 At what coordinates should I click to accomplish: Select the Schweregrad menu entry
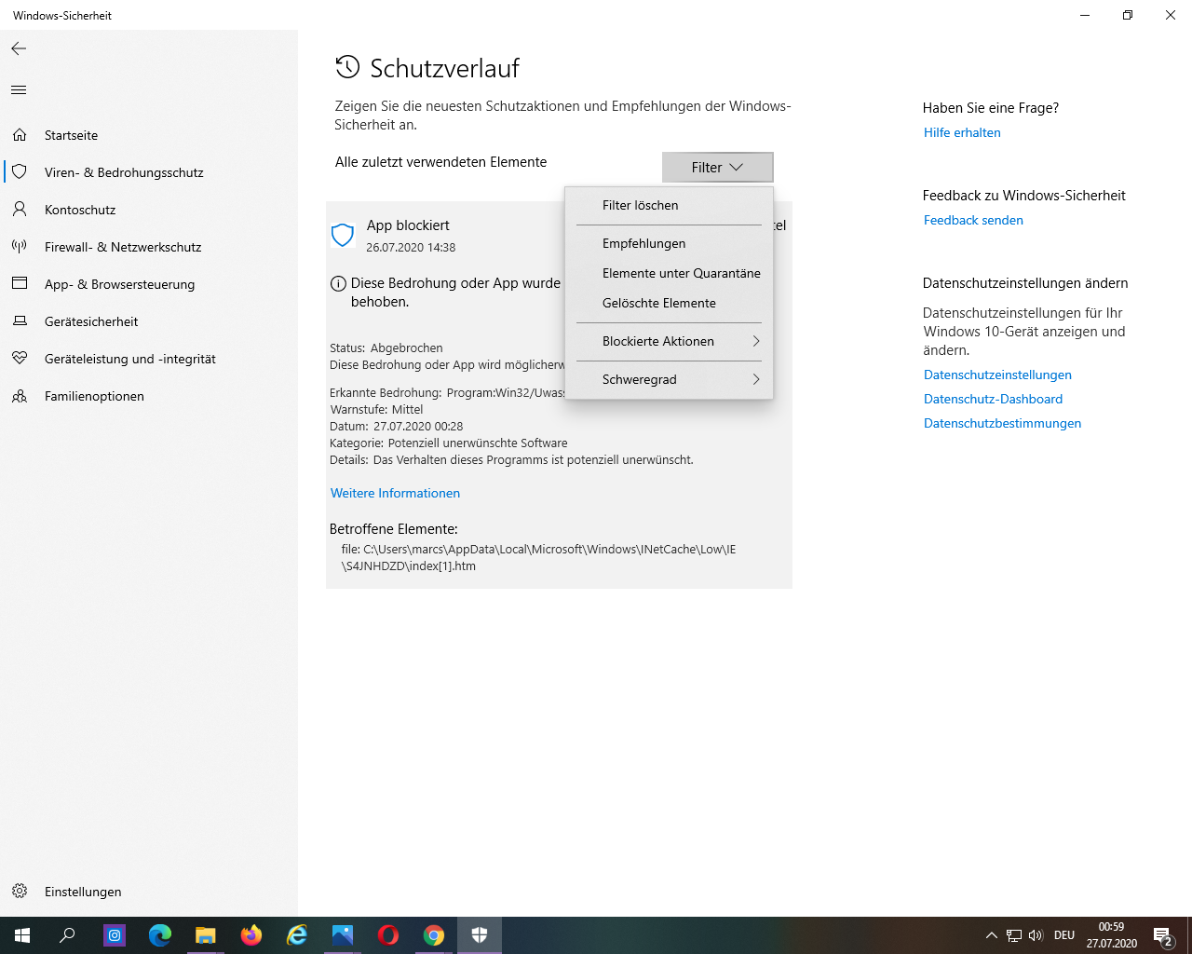click(669, 379)
